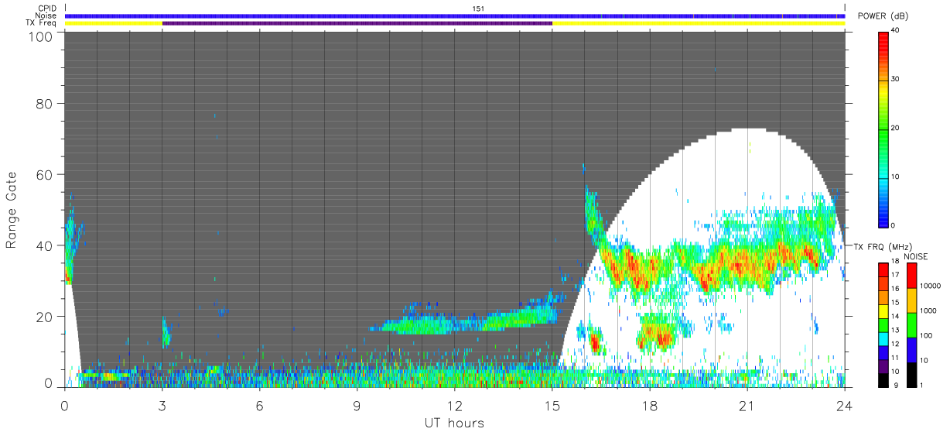Click the 12 label on the UT hours axis
950x439 pixels.
(454, 406)
